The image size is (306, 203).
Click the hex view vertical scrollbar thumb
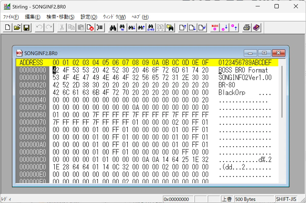click(x=282, y=92)
